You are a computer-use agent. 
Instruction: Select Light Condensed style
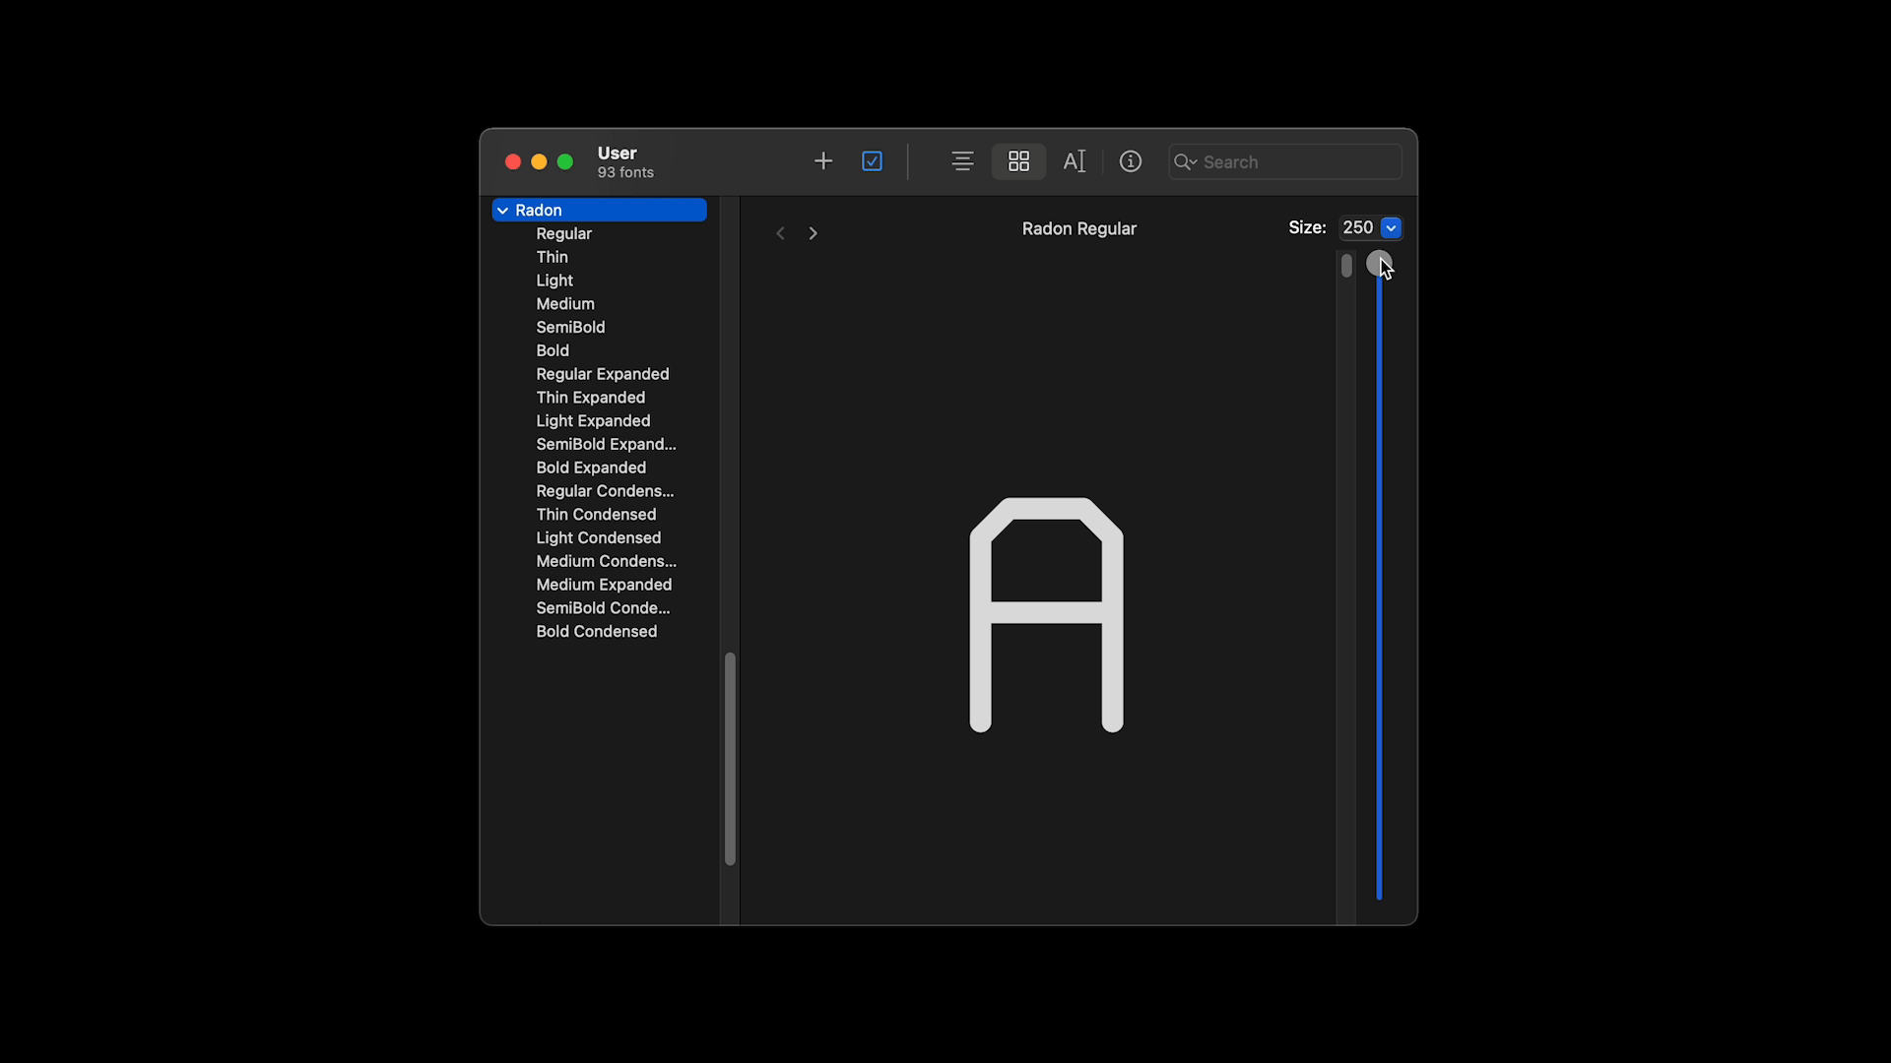tap(598, 538)
